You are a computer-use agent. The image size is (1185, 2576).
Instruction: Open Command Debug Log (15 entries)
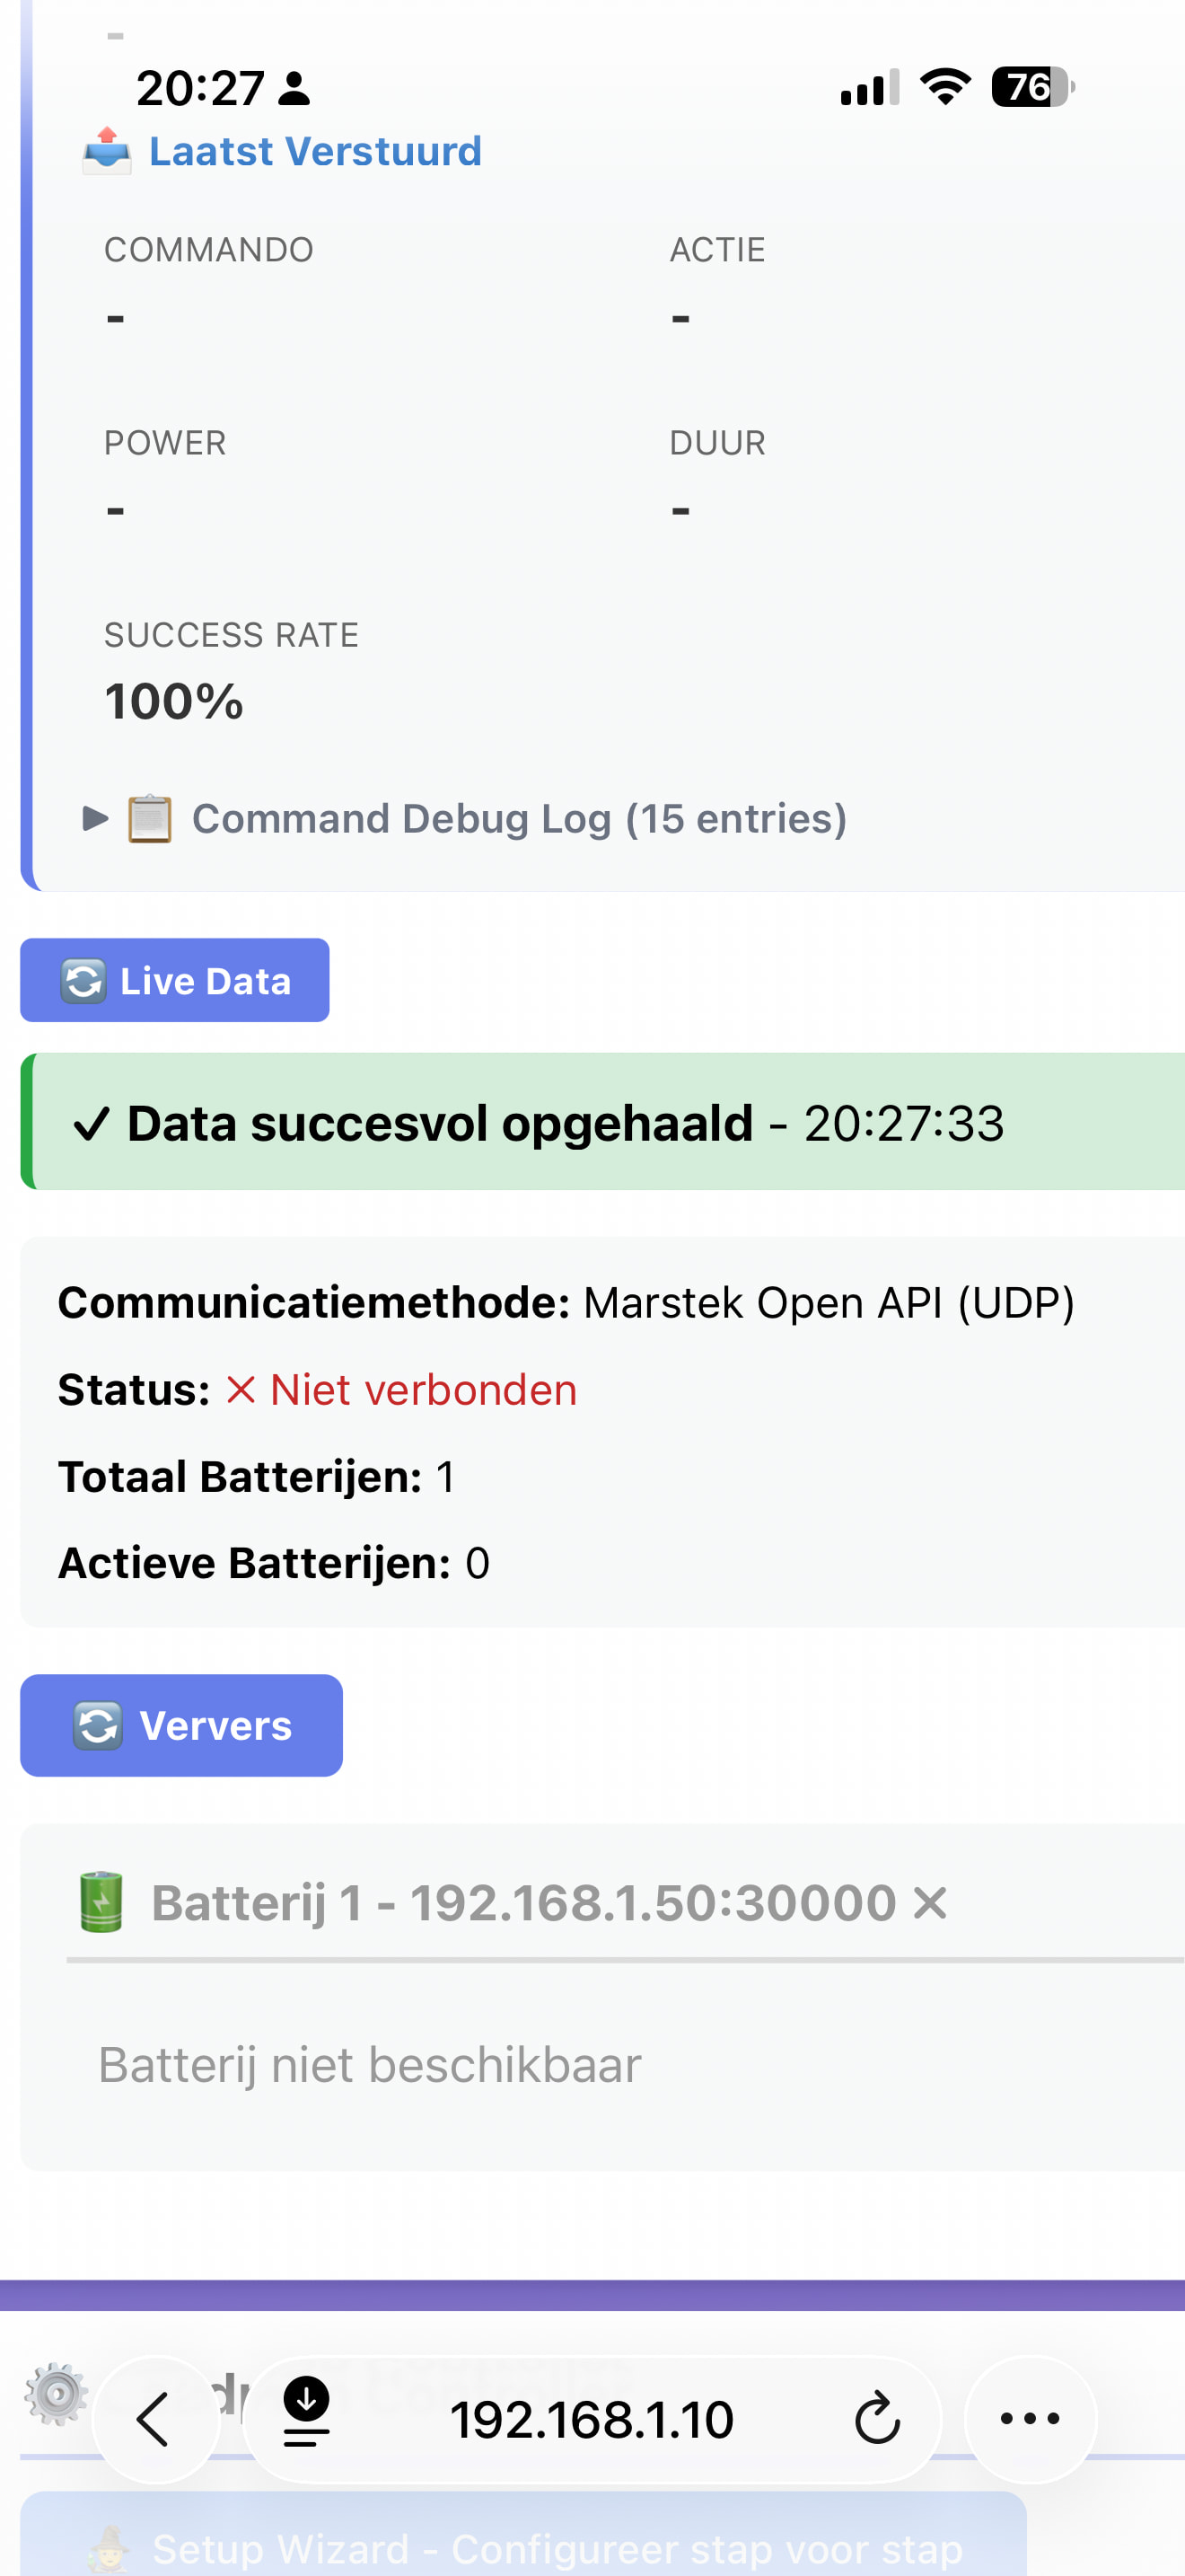(x=519, y=819)
